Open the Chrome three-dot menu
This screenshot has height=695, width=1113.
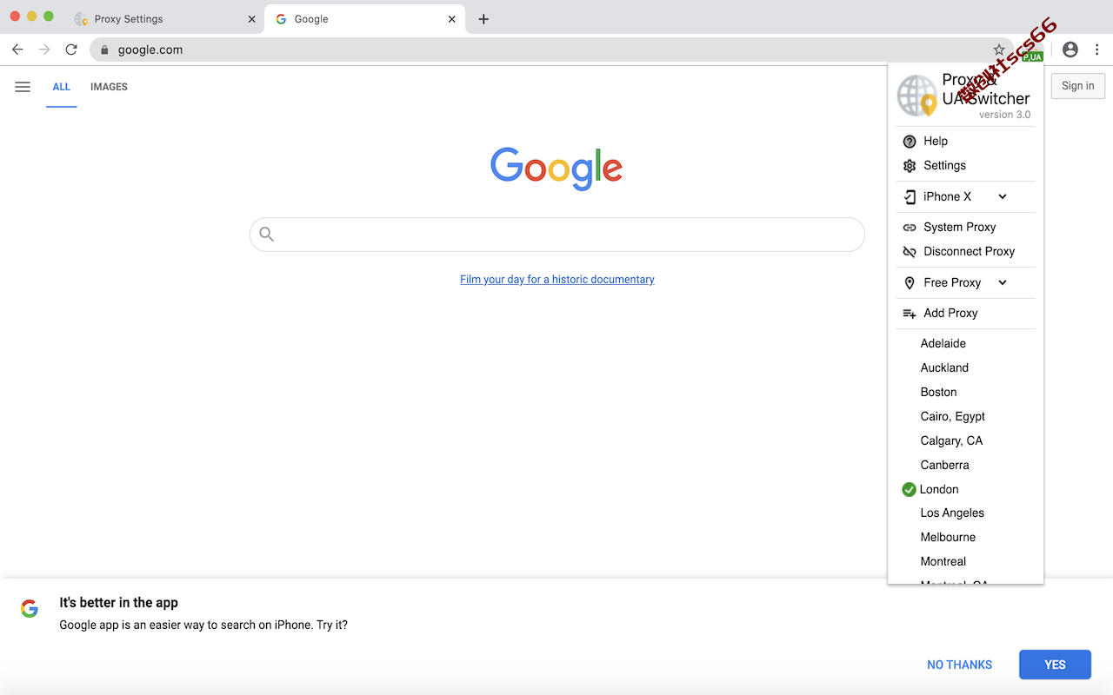1098,50
